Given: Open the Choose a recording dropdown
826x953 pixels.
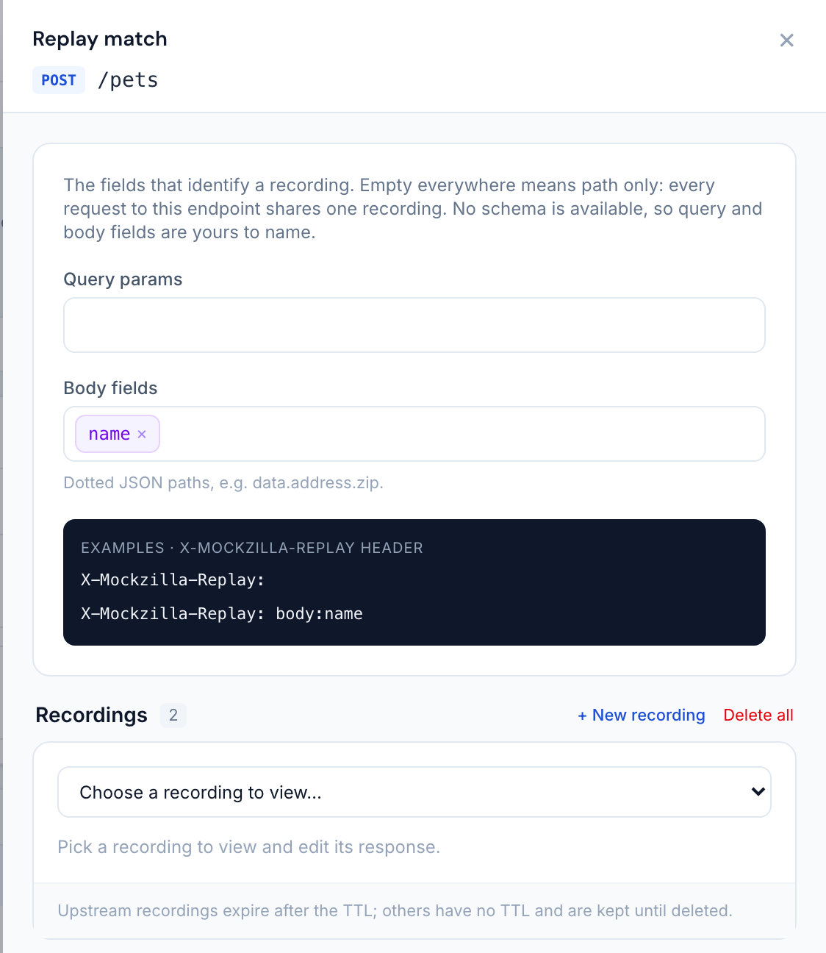Looking at the screenshot, I should click(x=414, y=792).
